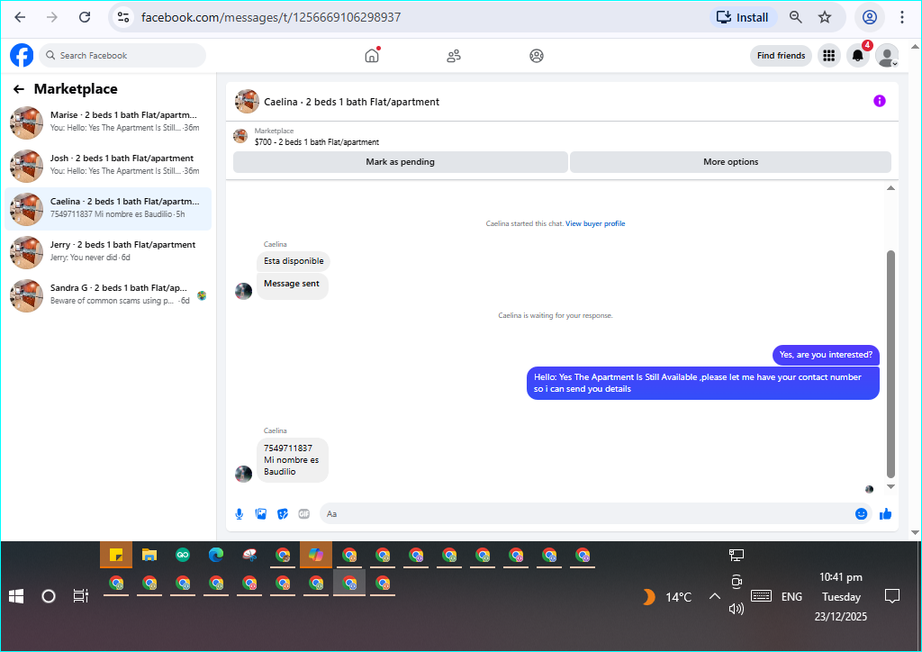Send a thumbs-up like

click(886, 514)
